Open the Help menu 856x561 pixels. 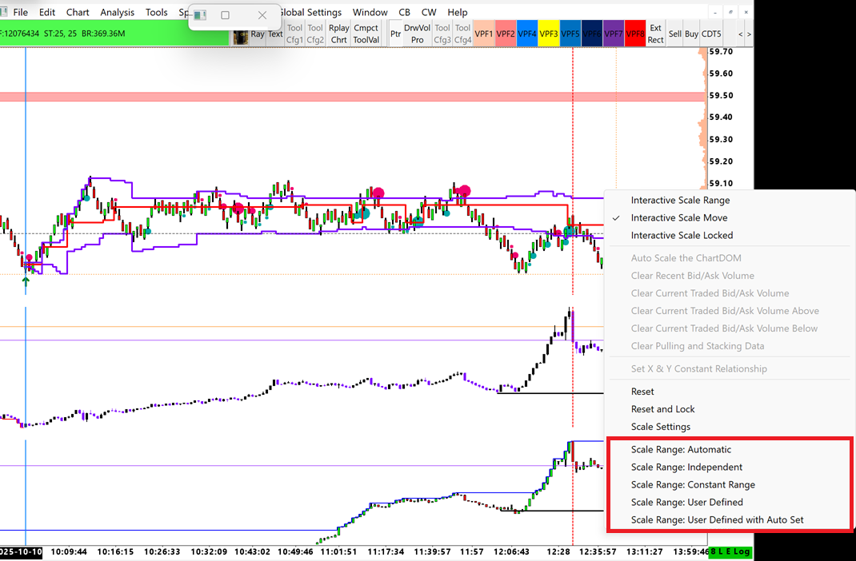[458, 12]
